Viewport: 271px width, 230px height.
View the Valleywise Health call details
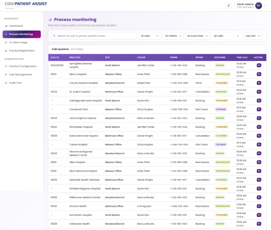tap(259, 224)
